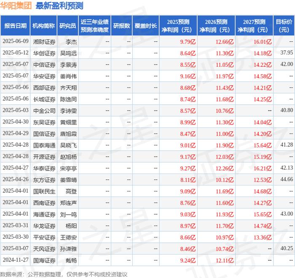
Task: Select the 开源证券 institution cell
Action: coord(44,157)
